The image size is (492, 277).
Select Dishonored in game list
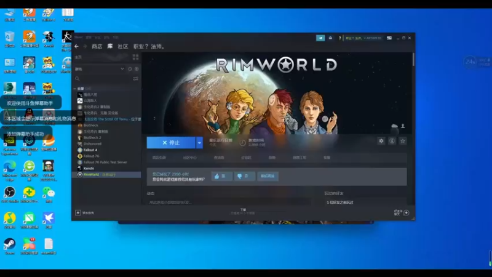click(x=92, y=144)
